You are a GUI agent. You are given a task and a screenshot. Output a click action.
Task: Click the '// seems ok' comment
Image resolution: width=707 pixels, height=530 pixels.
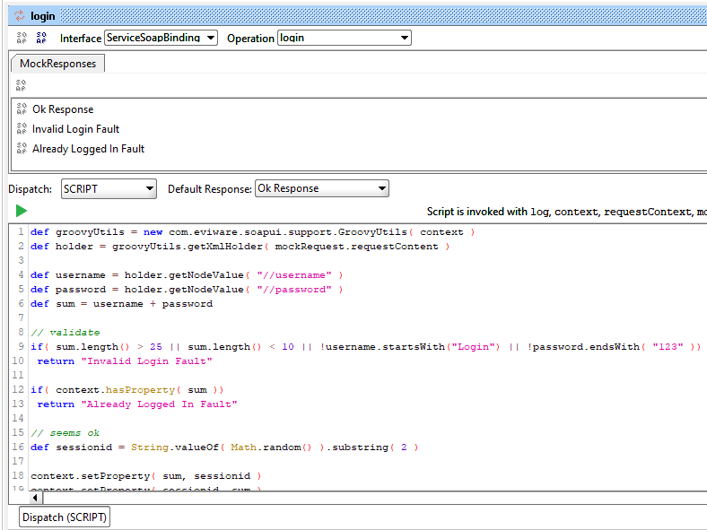pyautogui.click(x=65, y=433)
